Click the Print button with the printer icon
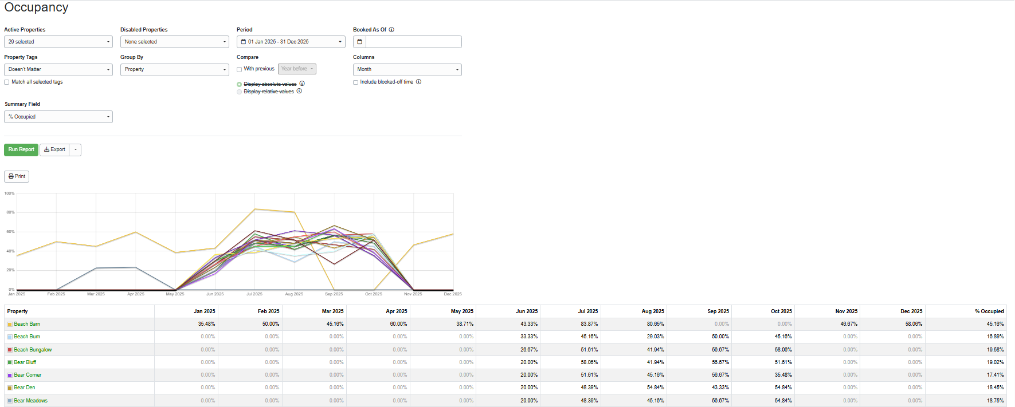The height and width of the screenshot is (407, 1015). (x=17, y=176)
